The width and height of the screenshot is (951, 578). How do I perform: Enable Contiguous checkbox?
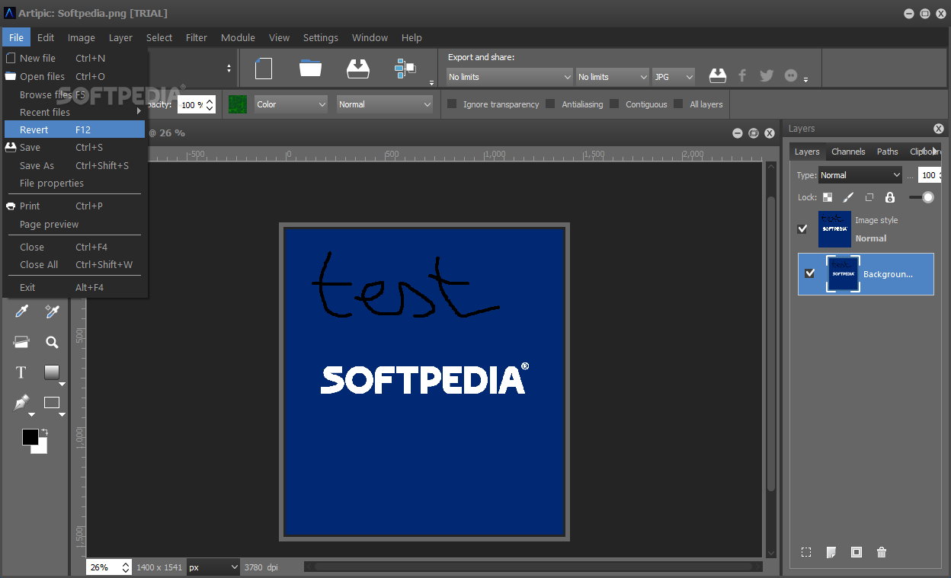coord(614,104)
